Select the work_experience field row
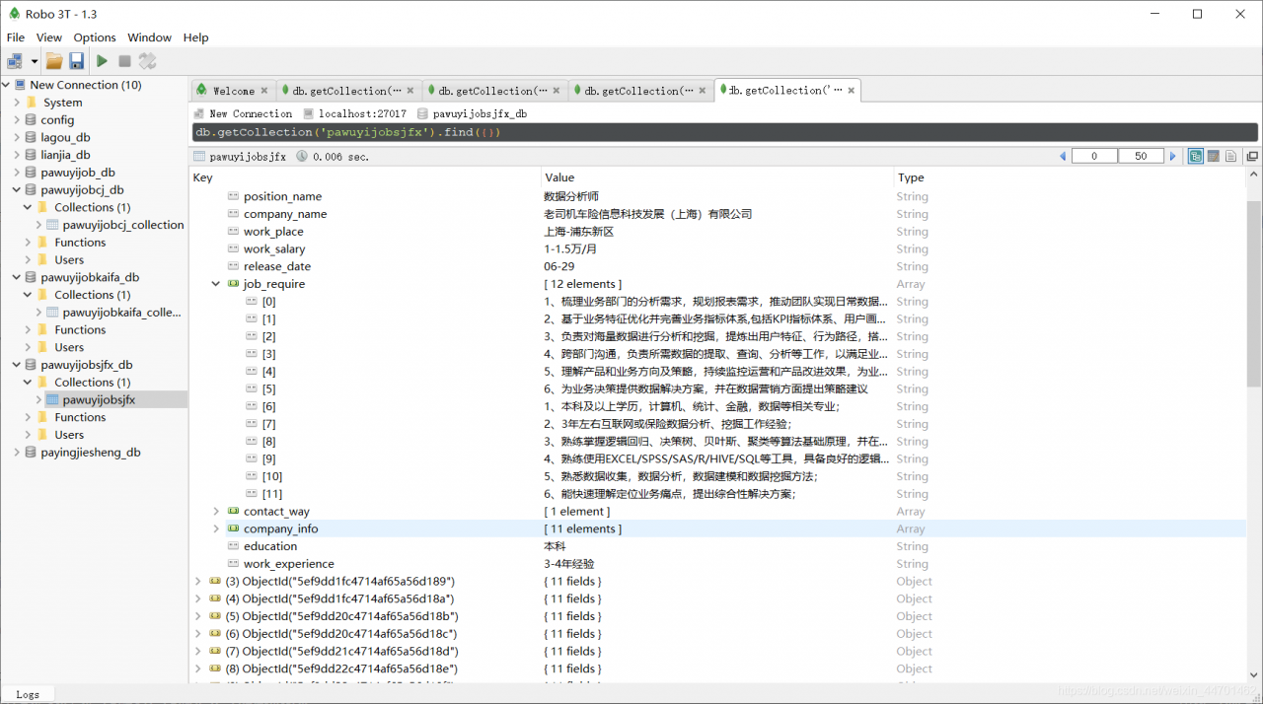The image size is (1263, 704). point(717,564)
